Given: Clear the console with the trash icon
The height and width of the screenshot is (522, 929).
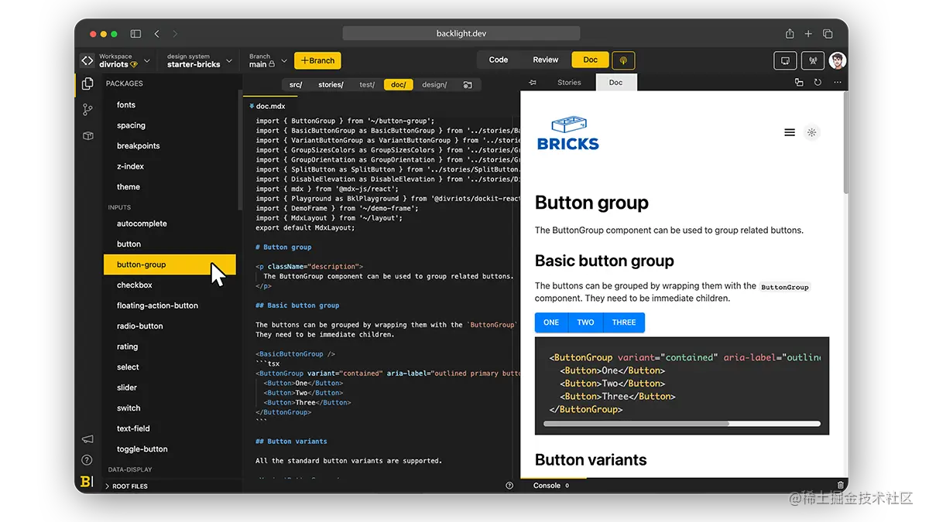Looking at the screenshot, I should pos(841,485).
